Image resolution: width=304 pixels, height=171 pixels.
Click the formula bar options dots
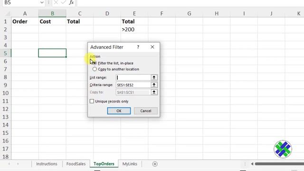[48, 2]
